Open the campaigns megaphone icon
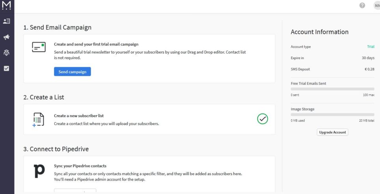Screen dimensions: 380x194 click(7, 37)
